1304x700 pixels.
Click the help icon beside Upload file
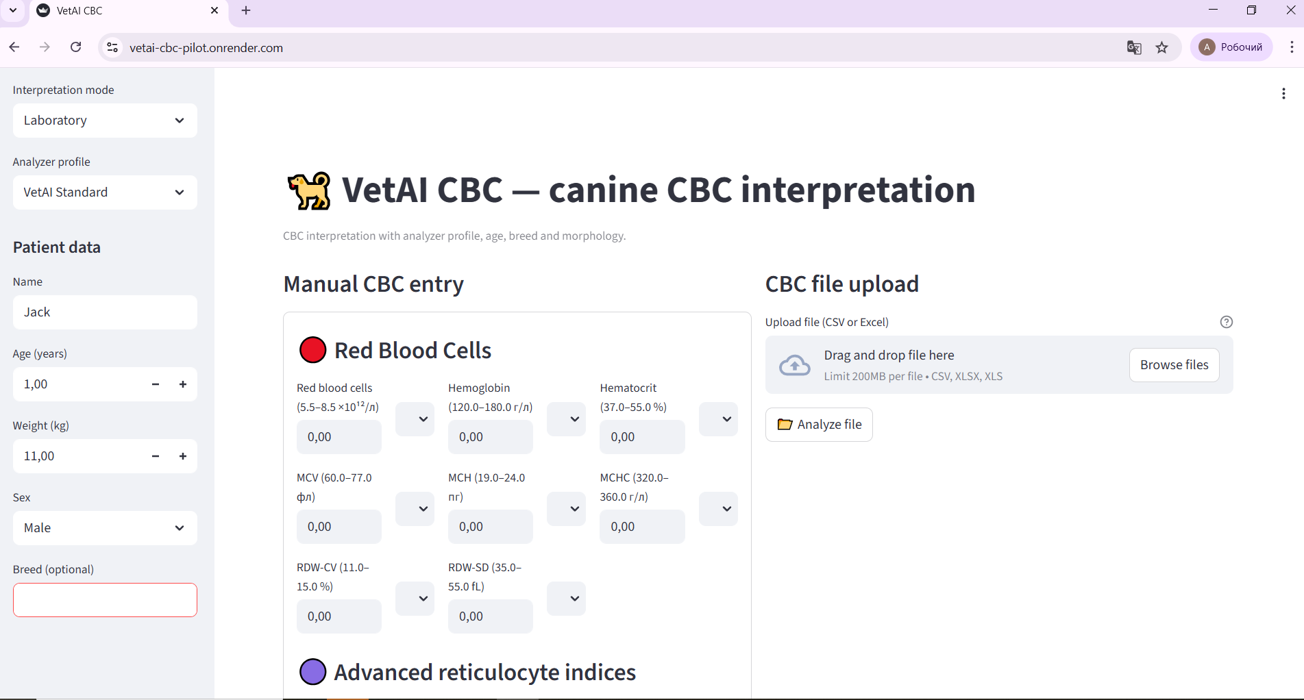click(x=1227, y=322)
